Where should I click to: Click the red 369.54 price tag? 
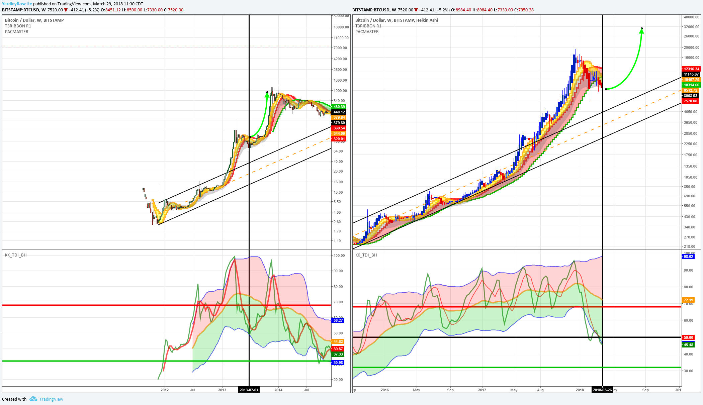click(x=339, y=128)
